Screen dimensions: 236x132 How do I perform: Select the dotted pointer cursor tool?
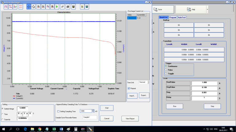pyautogui.click(x=33, y=7)
